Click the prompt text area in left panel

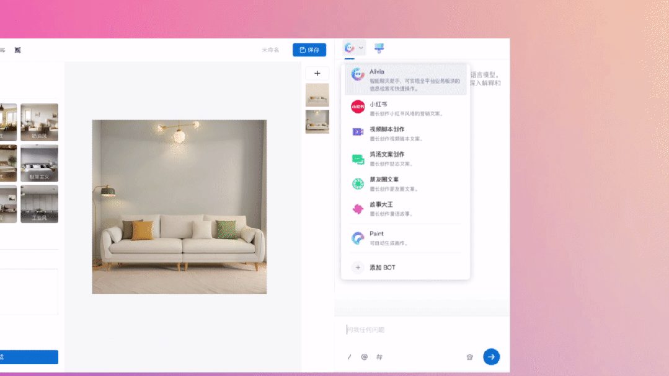[29, 292]
